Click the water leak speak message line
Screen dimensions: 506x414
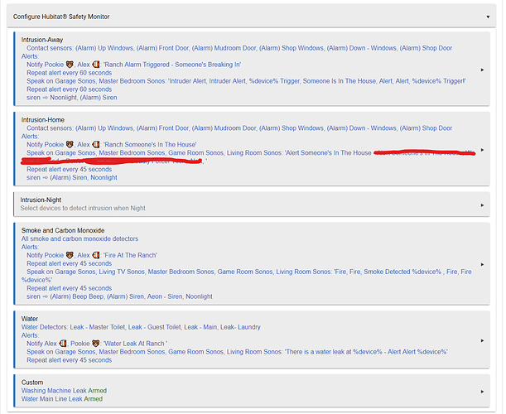coord(237,352)
